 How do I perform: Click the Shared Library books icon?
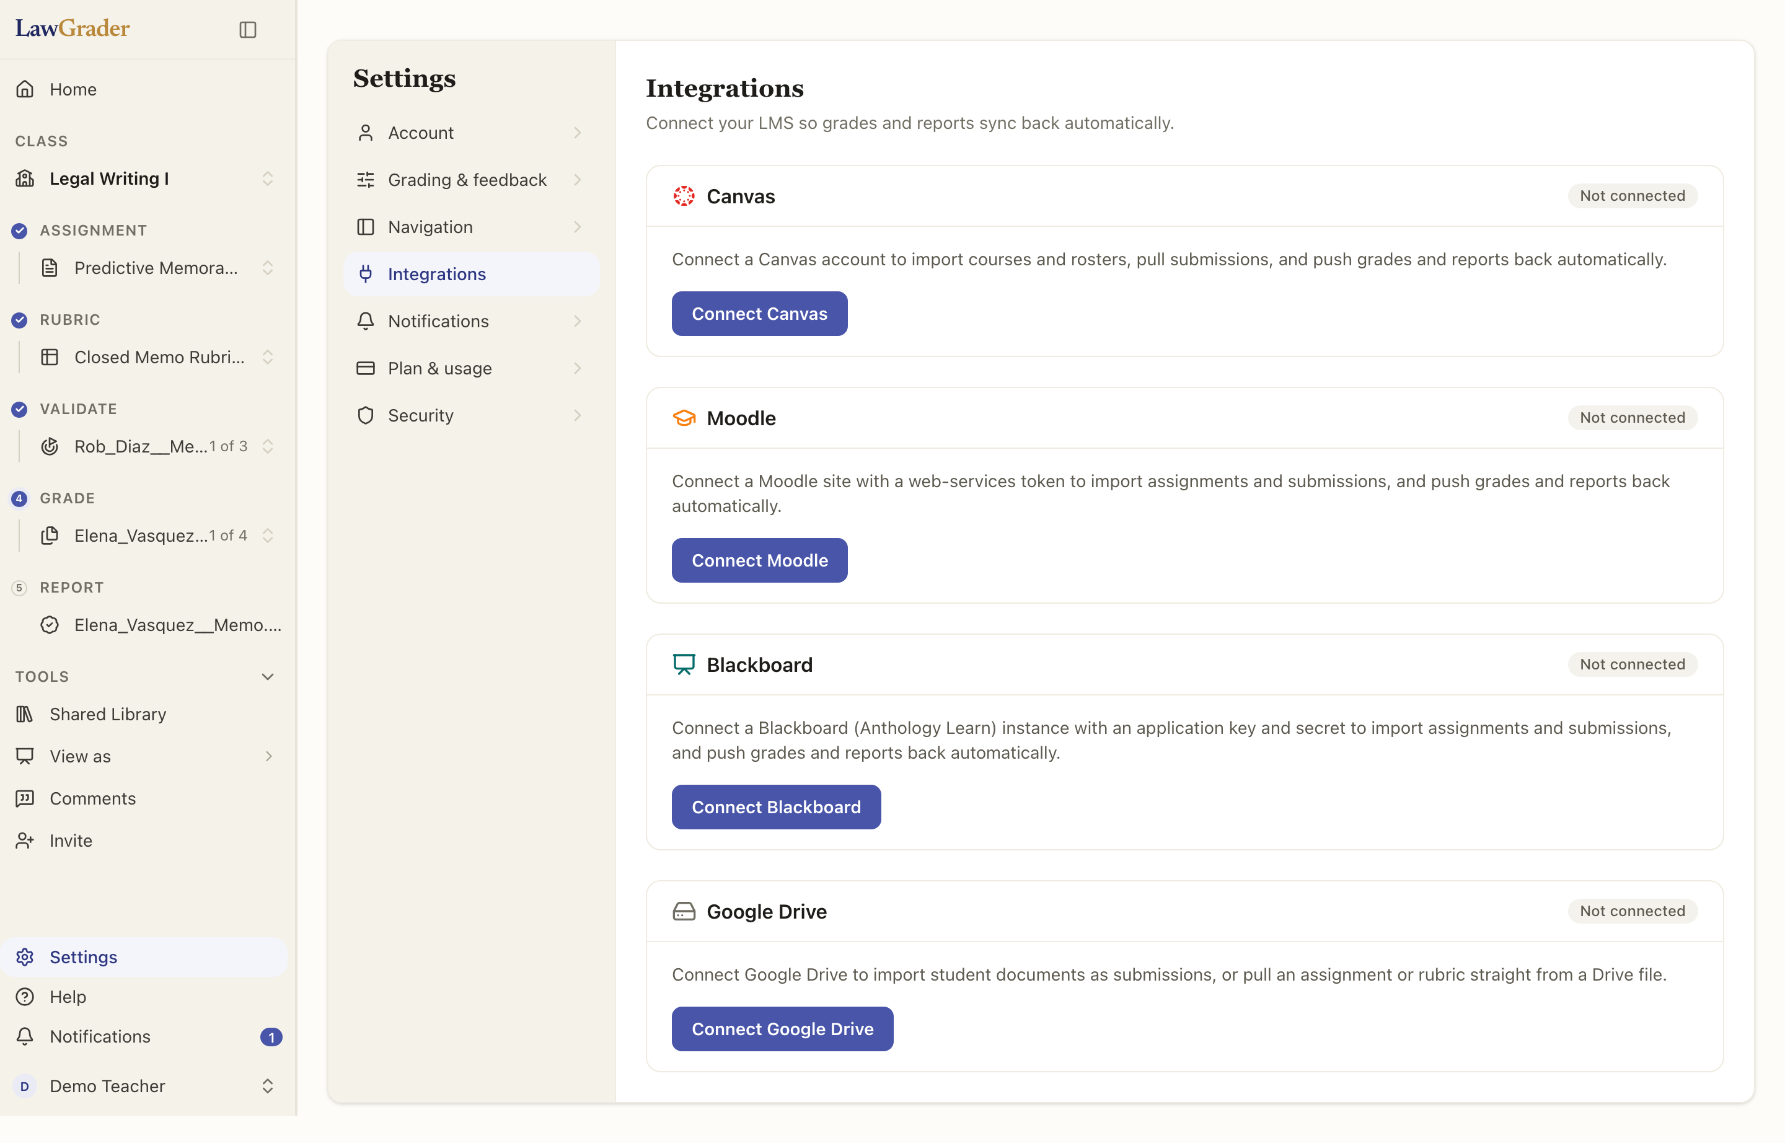point(25,714)
